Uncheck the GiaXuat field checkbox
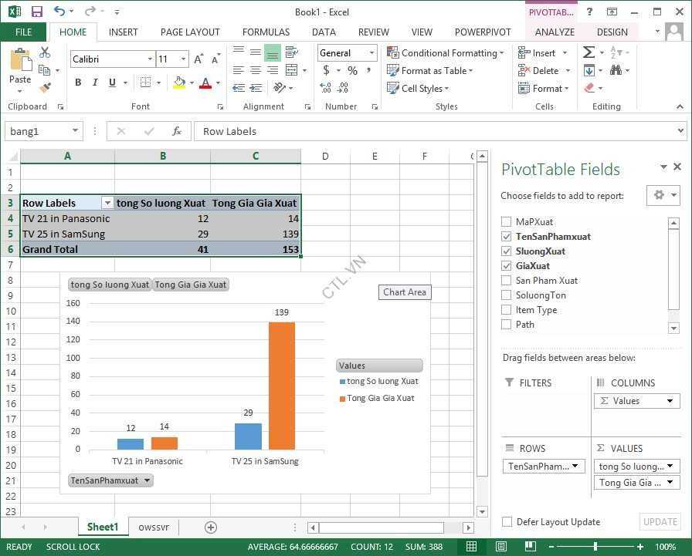Screen dimensions: 692x556 507,266
